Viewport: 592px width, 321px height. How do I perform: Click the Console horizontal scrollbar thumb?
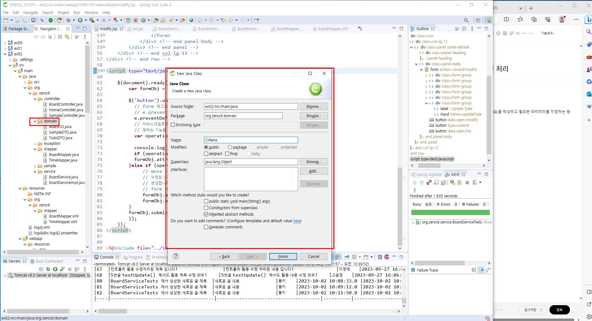[113, 311]
